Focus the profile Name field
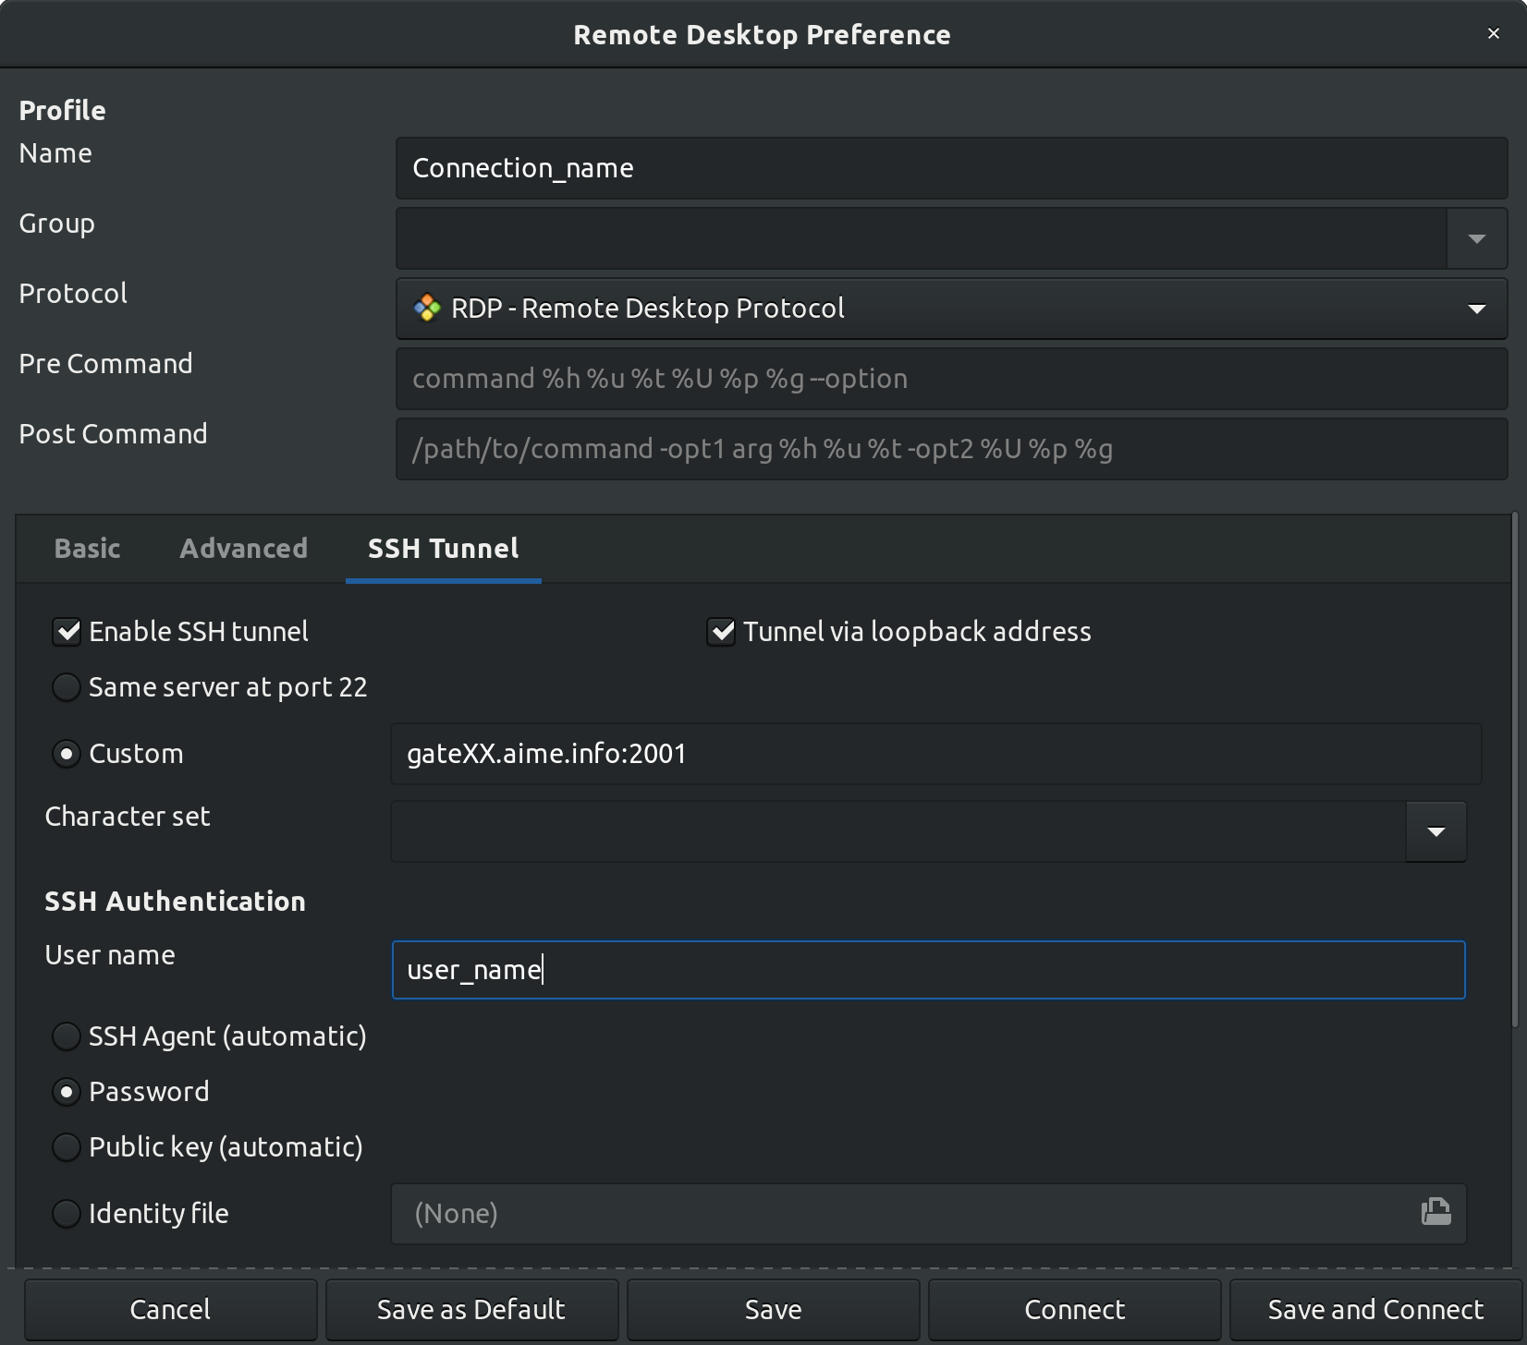This screenshot has height=1345, width=1527. pos(952,168)
